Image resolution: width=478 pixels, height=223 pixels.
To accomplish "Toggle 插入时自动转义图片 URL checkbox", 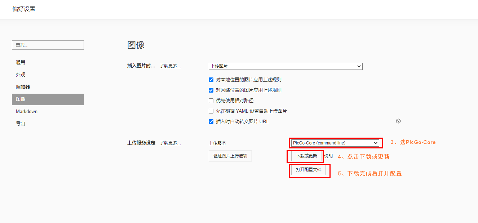I will (211, 122).
